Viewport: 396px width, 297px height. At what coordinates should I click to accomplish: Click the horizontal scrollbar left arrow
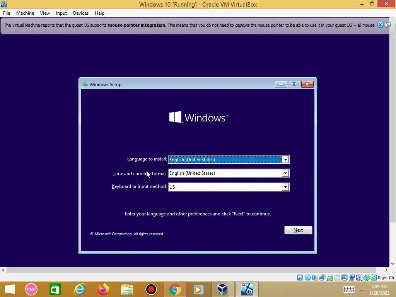point(3,270)
